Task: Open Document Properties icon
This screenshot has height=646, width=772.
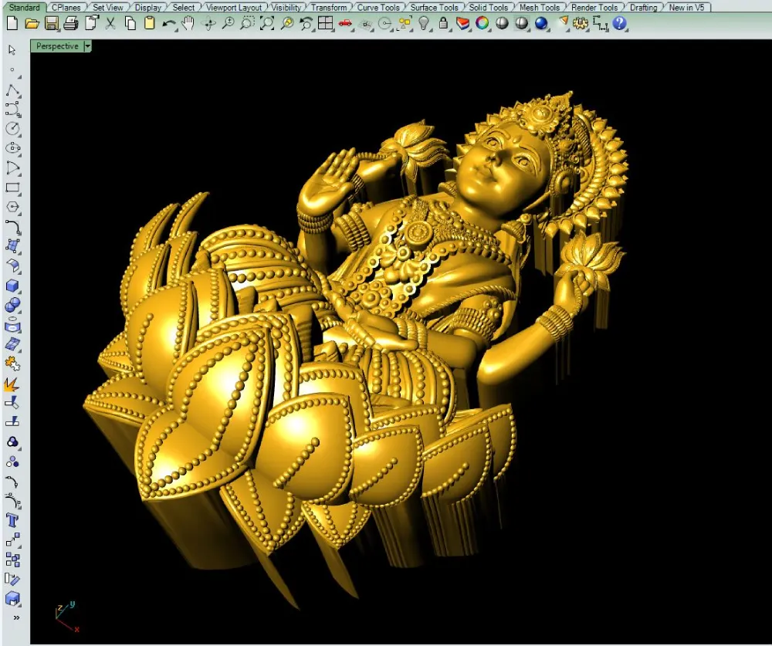Action: click(92, 23)
